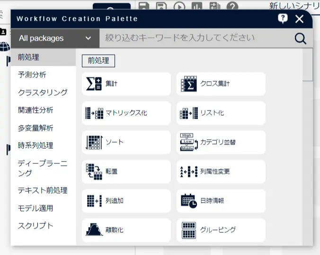Select the 集計 aggregation icon

pyautogui.click(x=94, y=84)
